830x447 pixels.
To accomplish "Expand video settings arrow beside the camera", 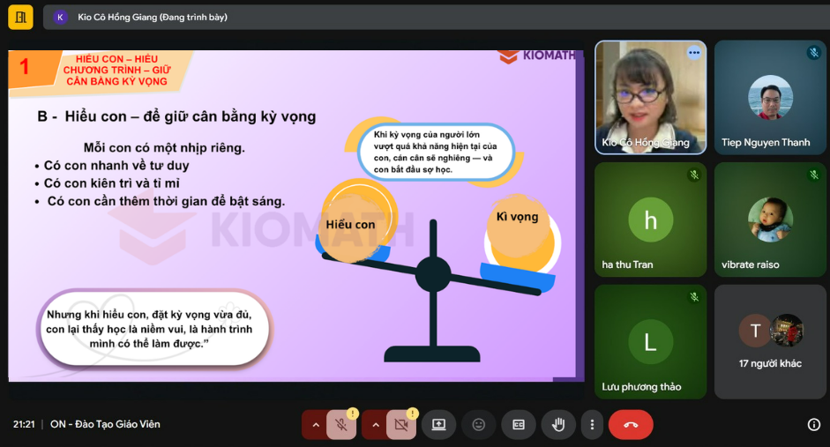I will (375, 425).
